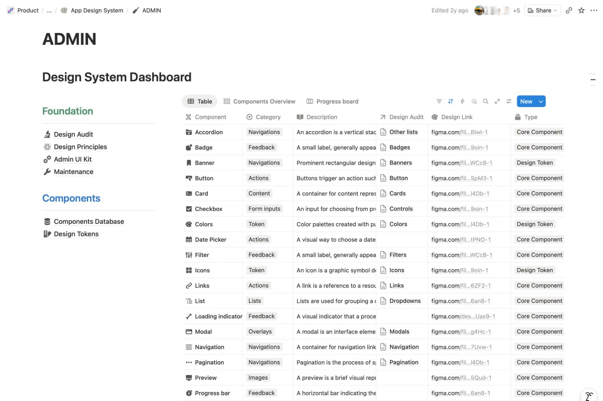Open the help icon in the bottom corner
Screen dimensions: 603x401
coord(589,395)
